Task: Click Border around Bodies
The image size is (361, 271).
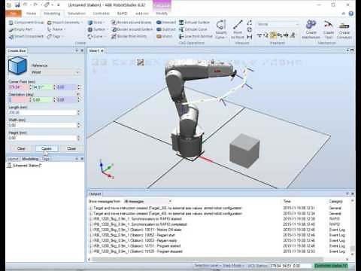Action: click(x=132, y=23)
